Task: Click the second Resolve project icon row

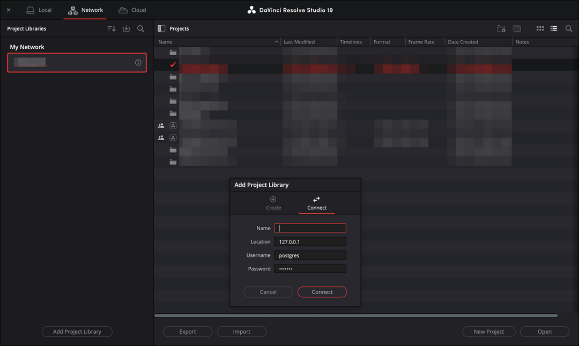Action: pyautogui.click(x=173, y=138)
